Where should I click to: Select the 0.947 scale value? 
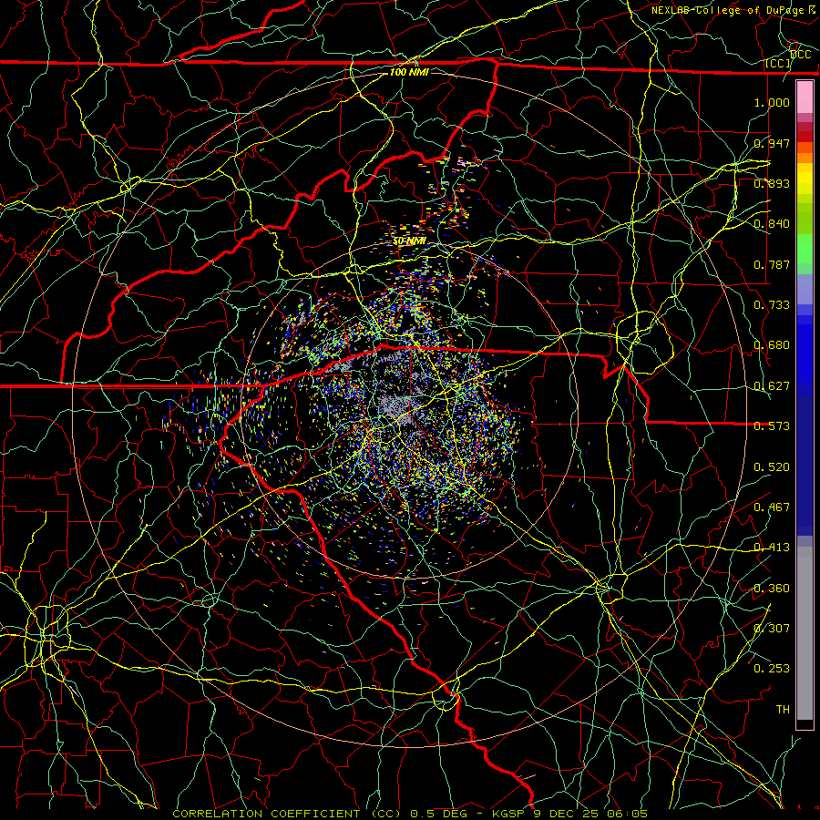pos(772,143)
